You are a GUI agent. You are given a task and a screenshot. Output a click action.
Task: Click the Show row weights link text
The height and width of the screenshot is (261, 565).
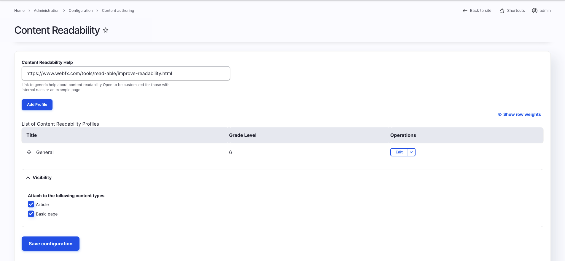point(522,114)
